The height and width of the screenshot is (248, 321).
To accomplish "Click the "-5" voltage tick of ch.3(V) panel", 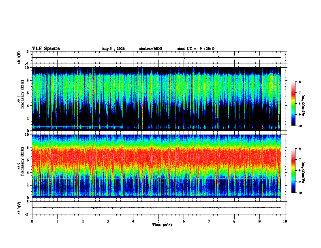I will (x=27, y=214).
